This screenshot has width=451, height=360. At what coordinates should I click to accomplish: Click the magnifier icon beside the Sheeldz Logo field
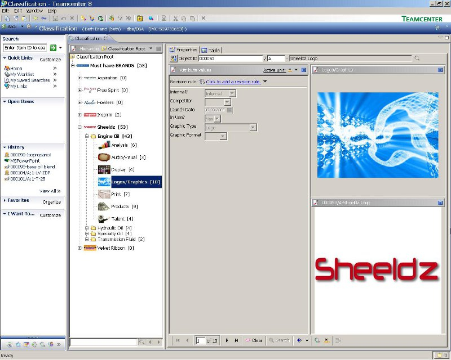417,58
